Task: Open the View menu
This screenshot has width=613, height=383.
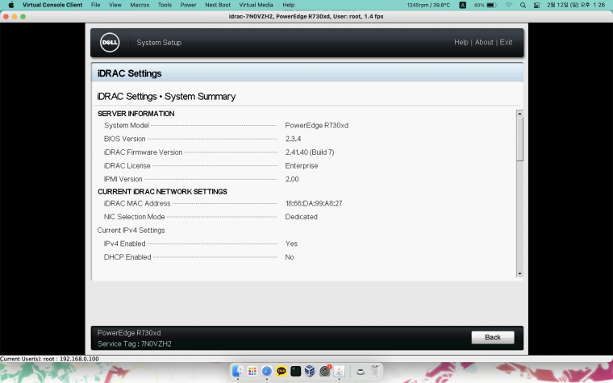Action: pos(115,5)
